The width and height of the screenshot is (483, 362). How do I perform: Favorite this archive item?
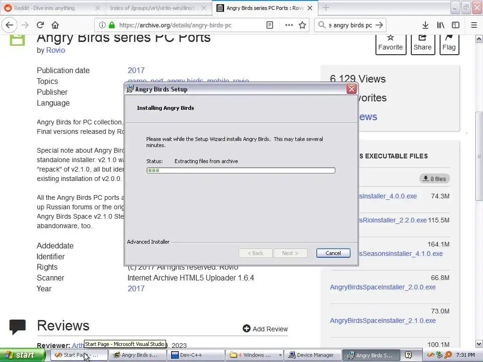(x=391, y=44)
